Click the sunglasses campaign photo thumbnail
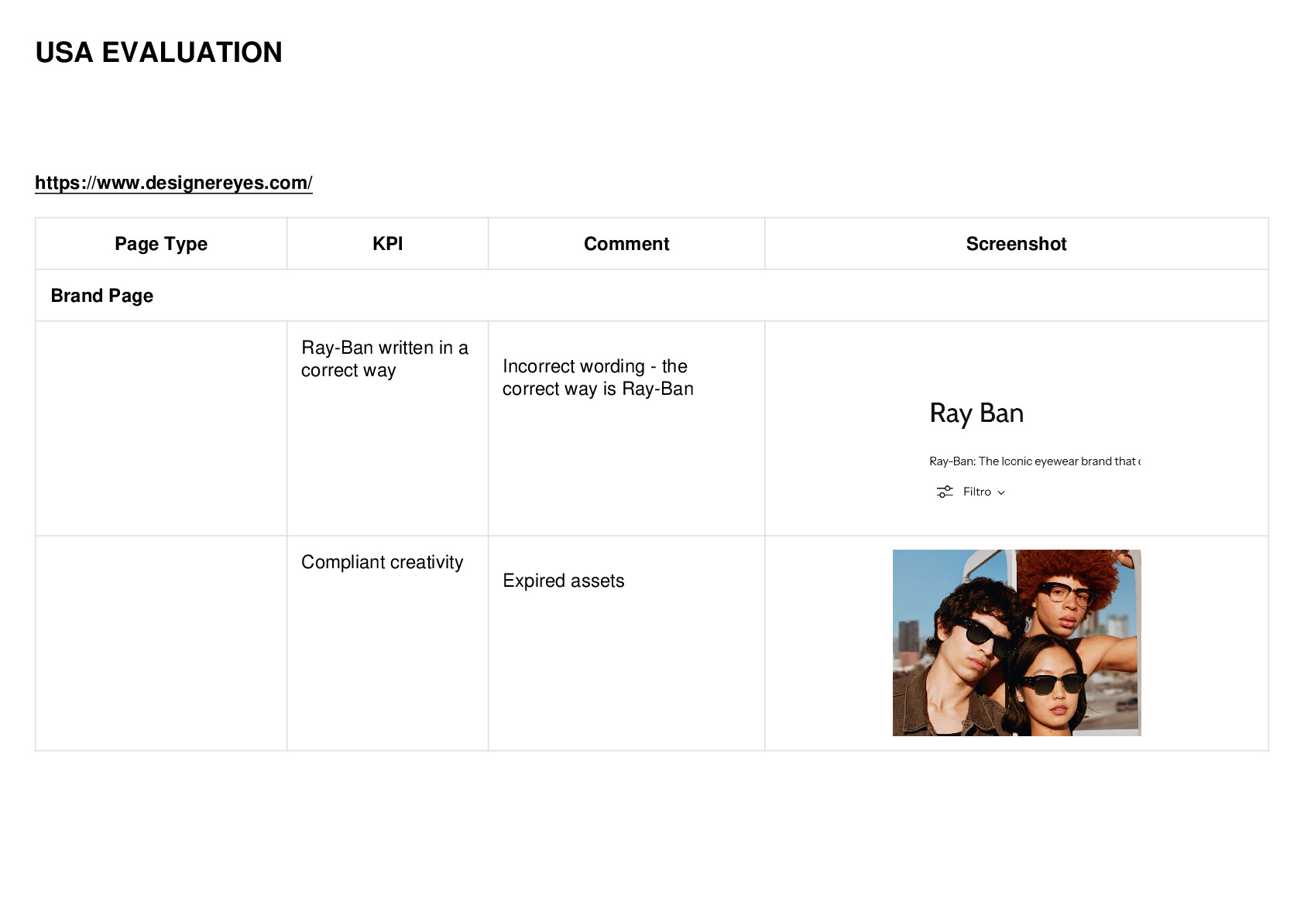 point(1017,643)
